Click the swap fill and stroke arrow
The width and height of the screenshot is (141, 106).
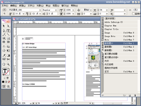pos(9,69)
